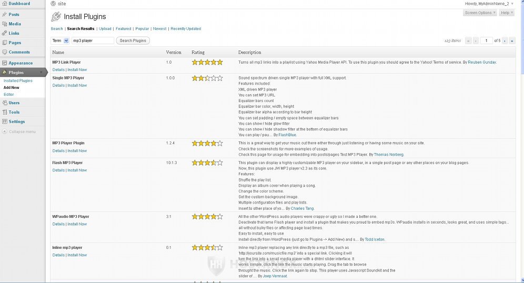Viewport: 524px width, 283px height.
Task: Switch to the Newest tab
Action: pos(159,29)
